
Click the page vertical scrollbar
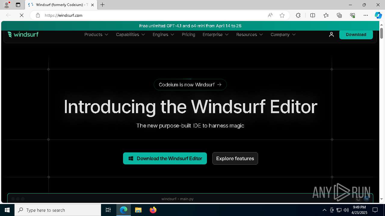tap(381, 33)
